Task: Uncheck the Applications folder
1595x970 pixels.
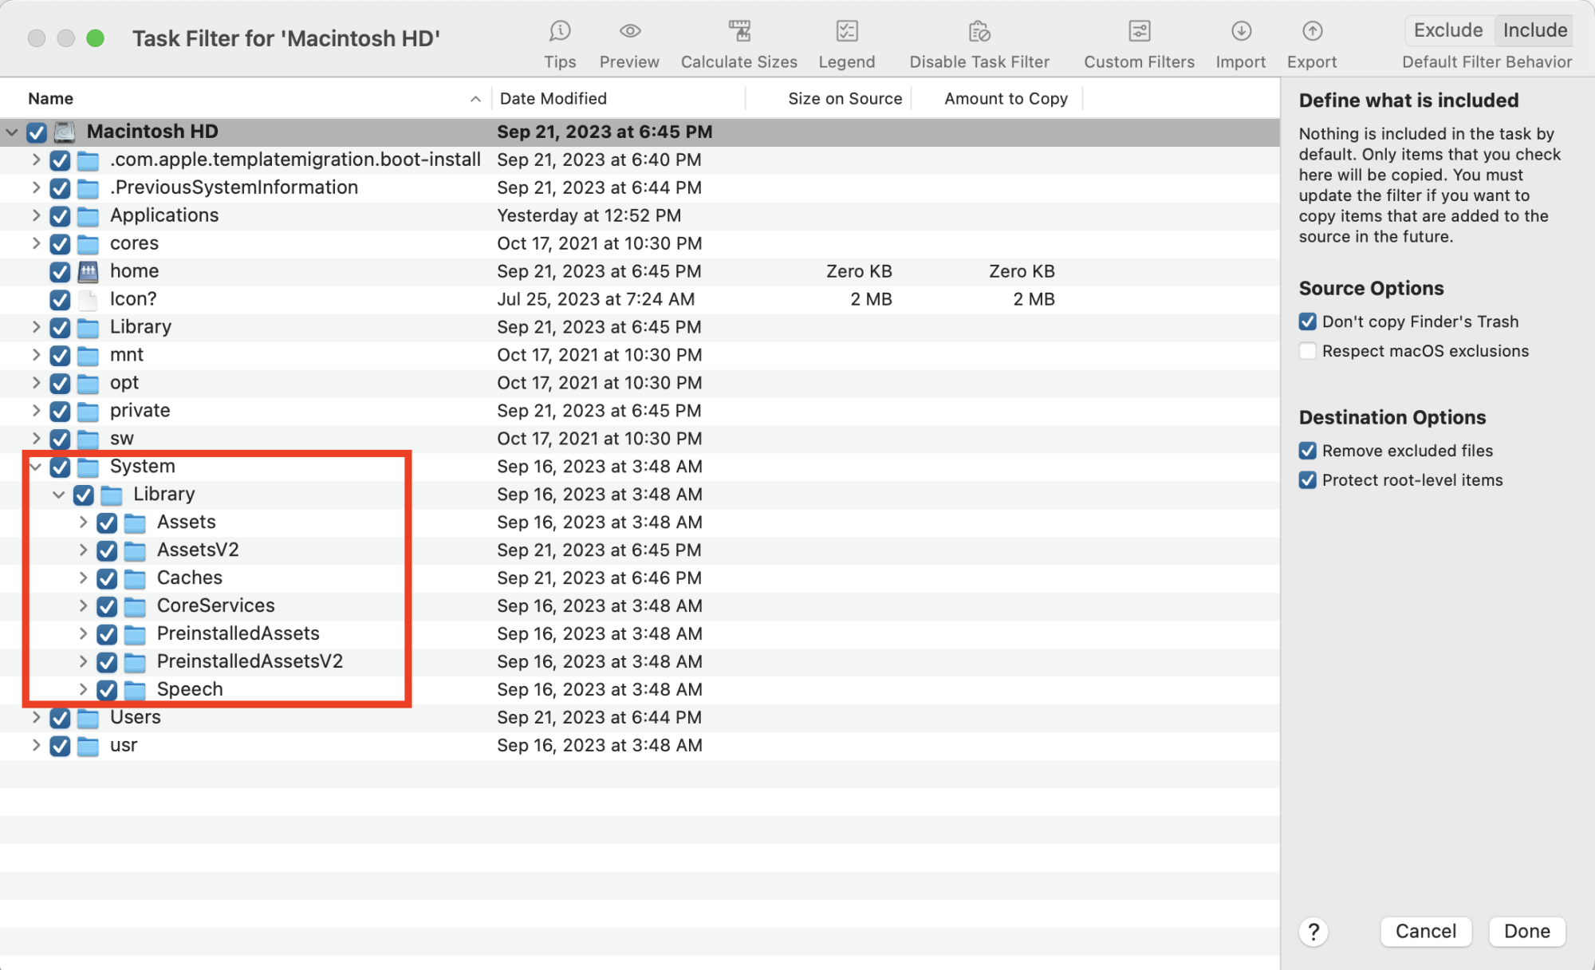Action: coord(60,215)
